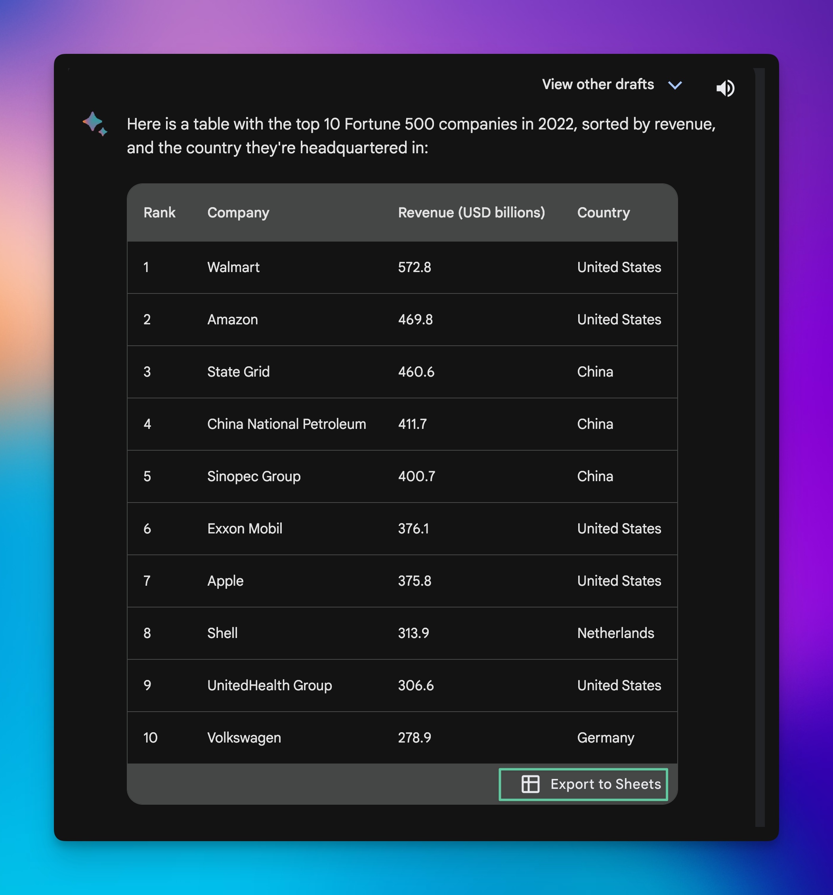
Task: Click the Company column header
Action: 238,213
